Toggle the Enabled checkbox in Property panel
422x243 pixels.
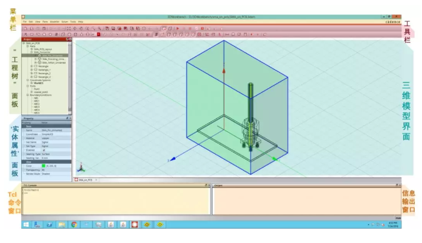pos(44,150)
